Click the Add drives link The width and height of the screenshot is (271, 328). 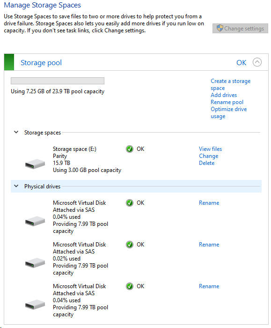pos(224,95)
